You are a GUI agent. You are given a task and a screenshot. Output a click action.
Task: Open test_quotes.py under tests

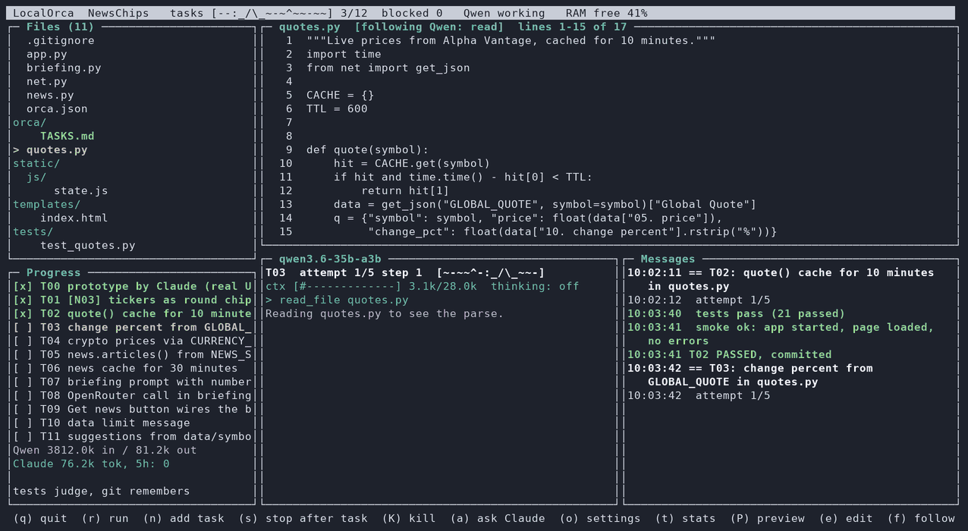[88, 245]
